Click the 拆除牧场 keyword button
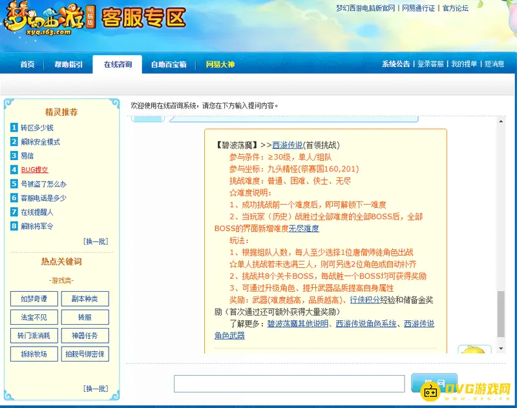 [34, 354]
